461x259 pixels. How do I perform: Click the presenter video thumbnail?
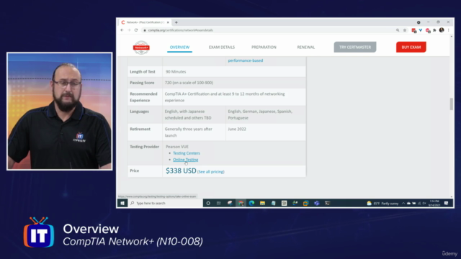pyautogui.click(x=59, y=112)
